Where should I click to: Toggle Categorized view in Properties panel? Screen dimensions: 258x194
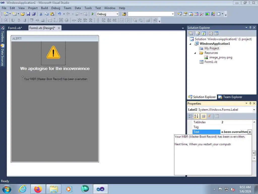pos(190,116)
